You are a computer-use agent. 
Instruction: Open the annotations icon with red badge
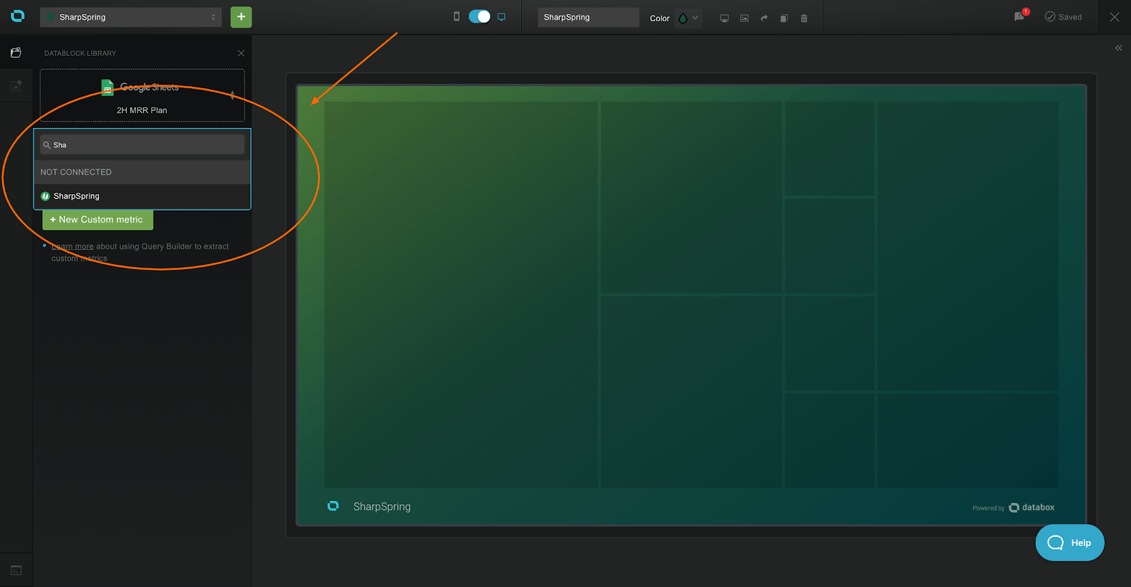[1020, 16]
